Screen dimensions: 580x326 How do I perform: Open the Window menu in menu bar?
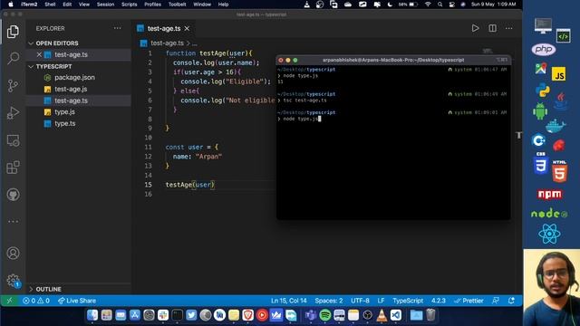tap(202, 5)
